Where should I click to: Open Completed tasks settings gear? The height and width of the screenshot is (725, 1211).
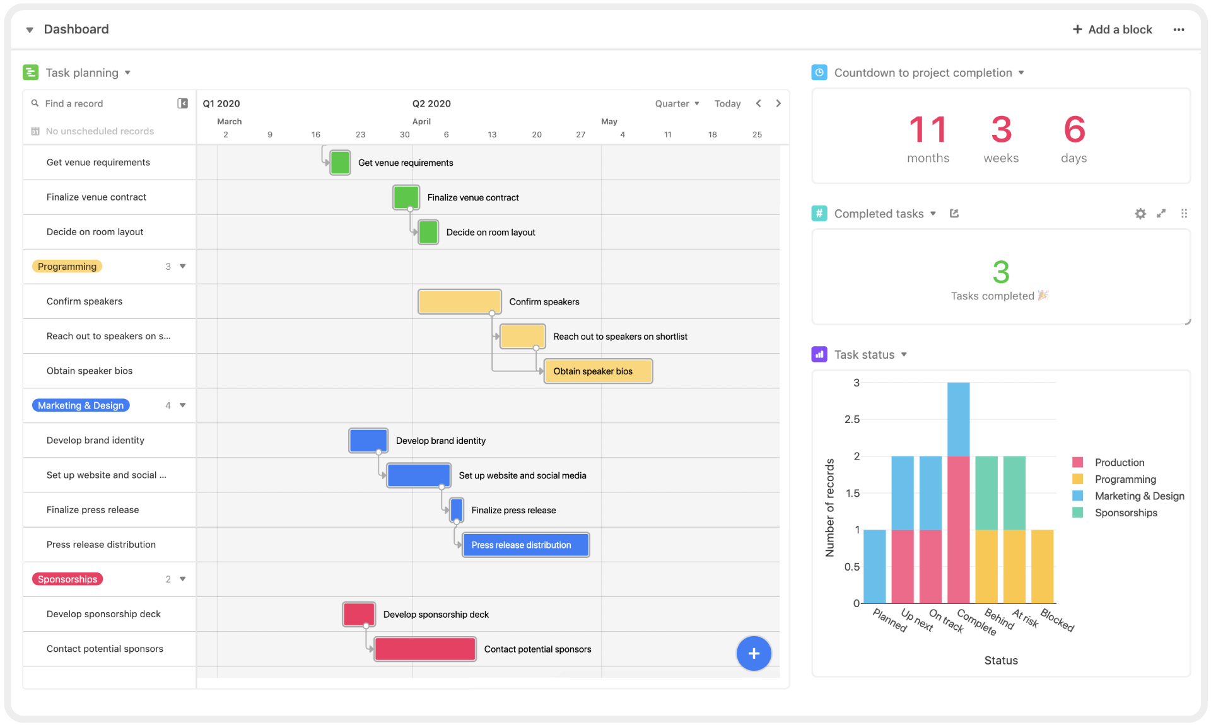[1140, 214]
